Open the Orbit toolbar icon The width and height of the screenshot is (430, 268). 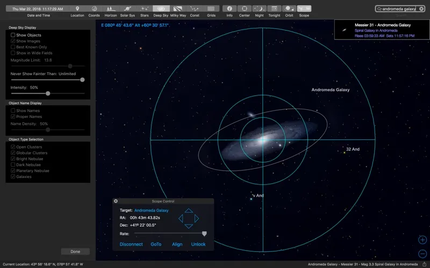tap(289, 9)
